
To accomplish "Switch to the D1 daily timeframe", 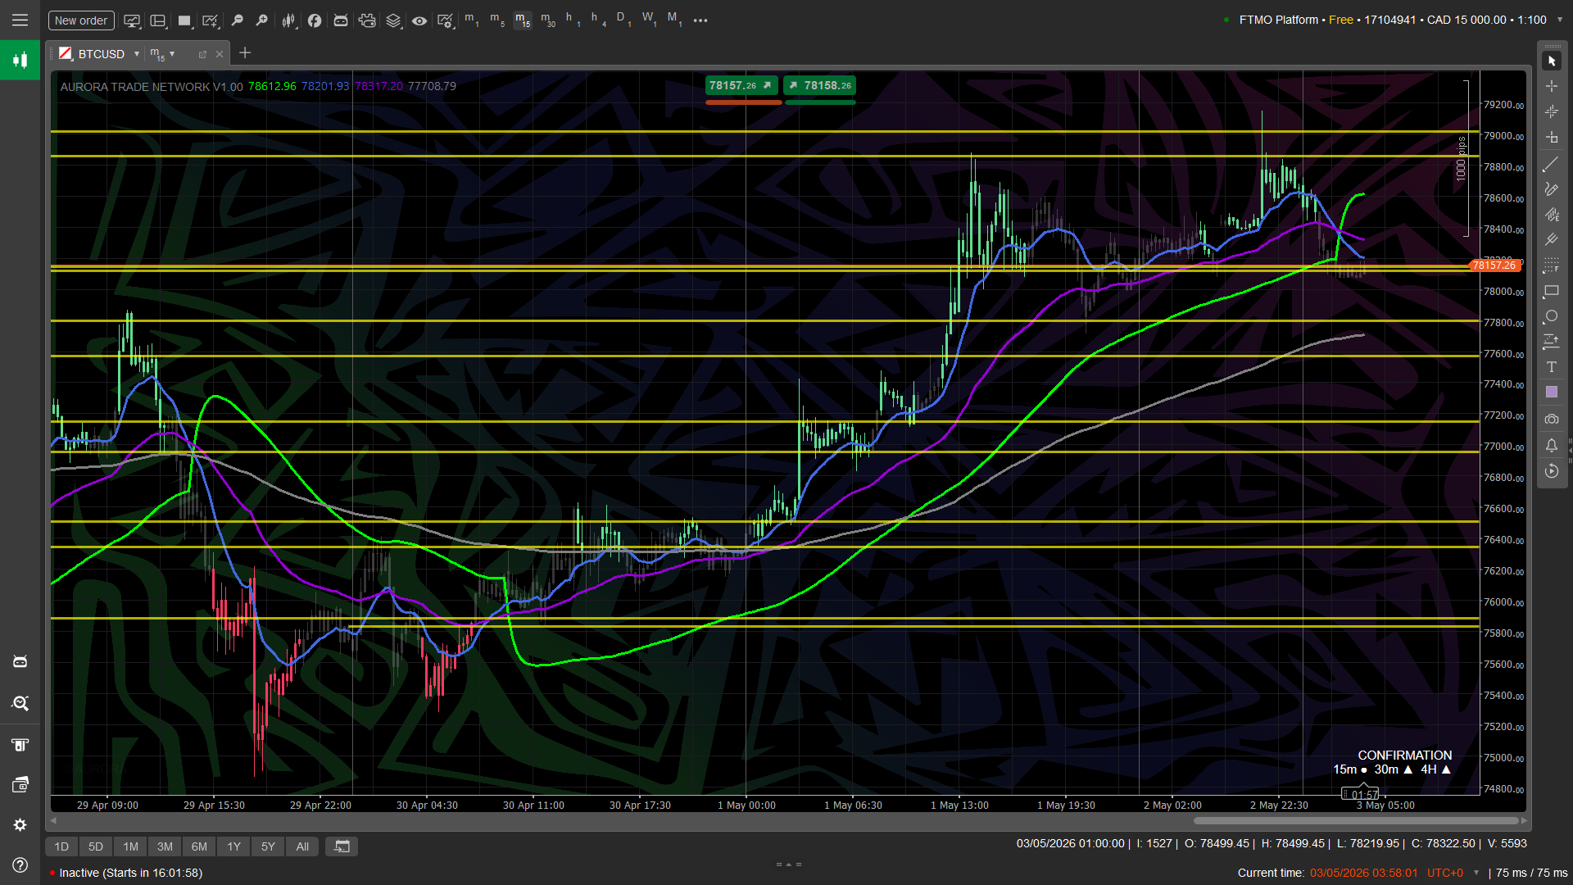I will pyautogui.click(x=623, y=20).
